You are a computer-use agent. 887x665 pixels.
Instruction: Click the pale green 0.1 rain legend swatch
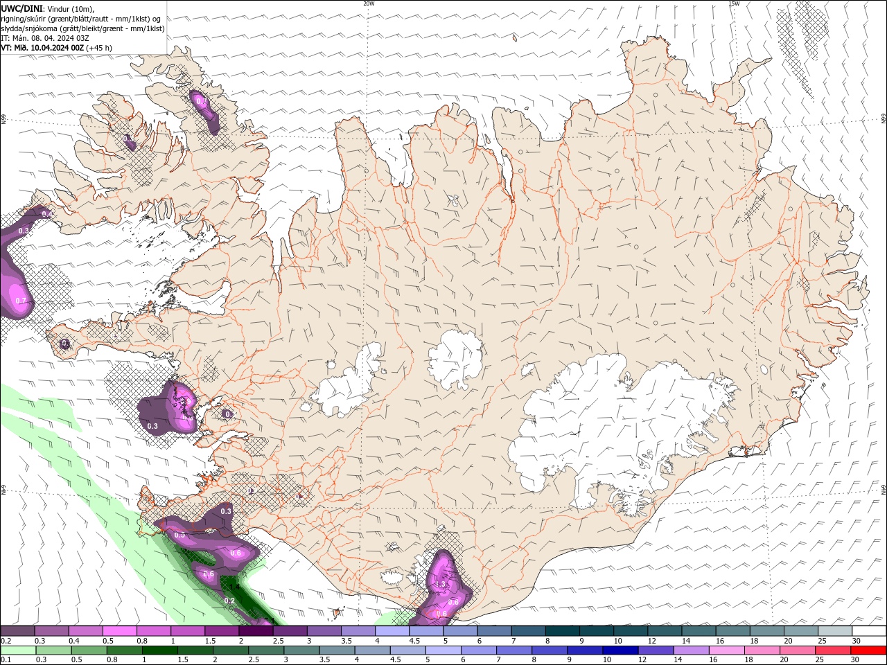[x=18, y=650]
